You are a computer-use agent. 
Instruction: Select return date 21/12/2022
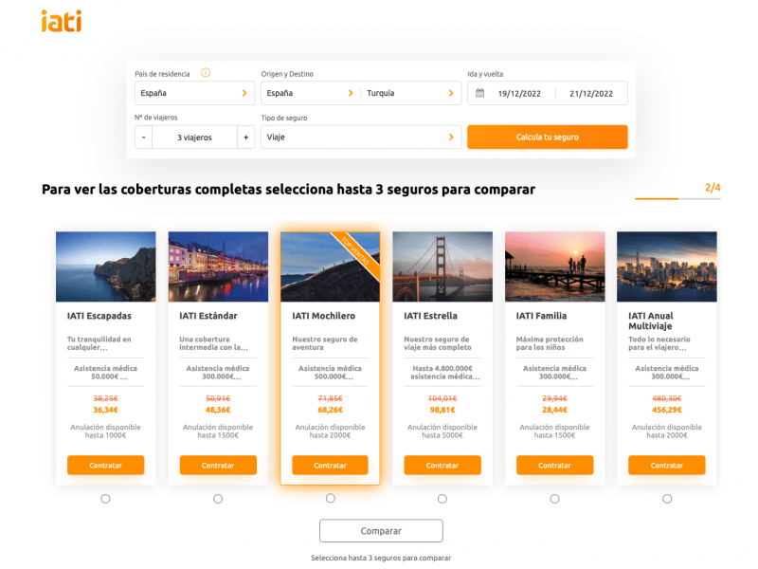(x=590, y=93)
